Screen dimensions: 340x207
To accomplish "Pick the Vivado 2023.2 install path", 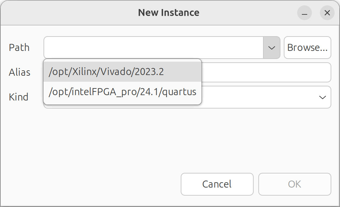I will [122, 72].
